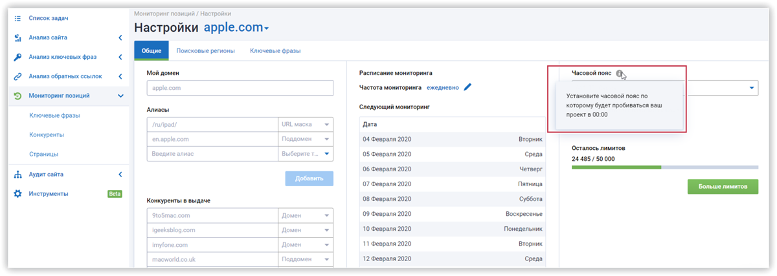
Task: Expand the Анализ сайта chevron
Action: point(120,37)
